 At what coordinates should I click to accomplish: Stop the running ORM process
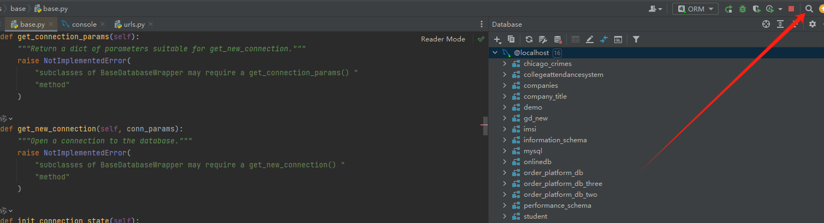click(x=791, y=9)
